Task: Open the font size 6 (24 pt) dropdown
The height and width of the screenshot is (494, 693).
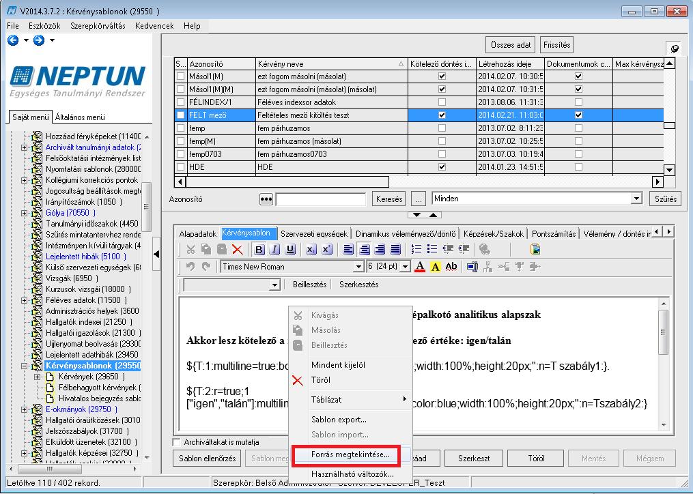Action: [406, 267]
